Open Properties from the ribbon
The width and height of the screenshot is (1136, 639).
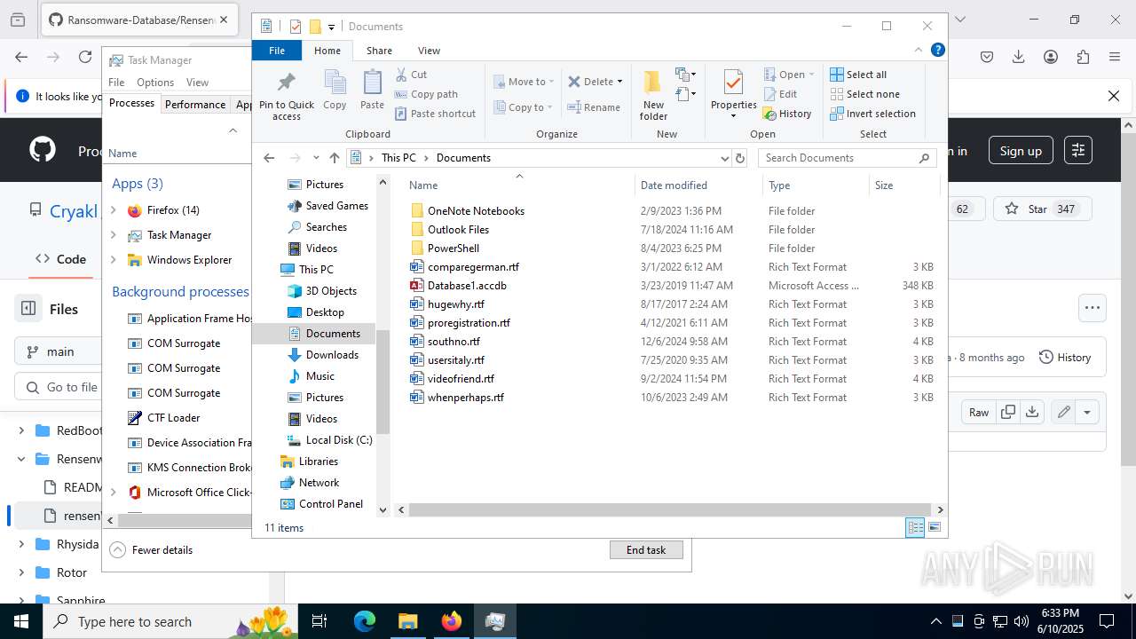coord(733,94)
